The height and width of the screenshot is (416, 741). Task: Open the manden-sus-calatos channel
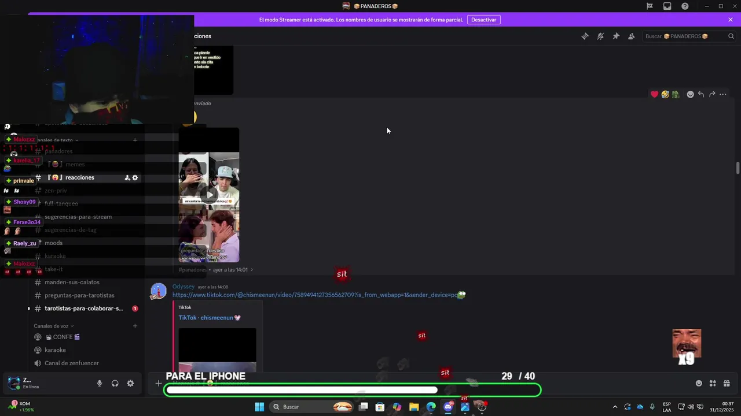[x=72, y=283]
